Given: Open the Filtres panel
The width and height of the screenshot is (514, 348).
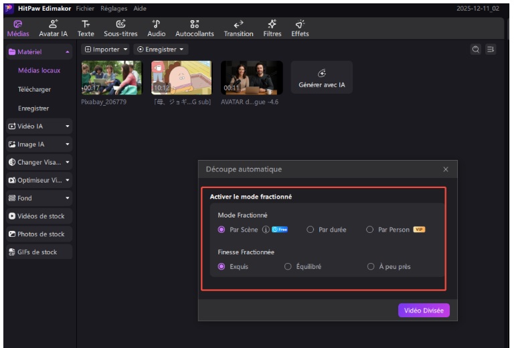Looking at the screenshot, I should [272, 28].
